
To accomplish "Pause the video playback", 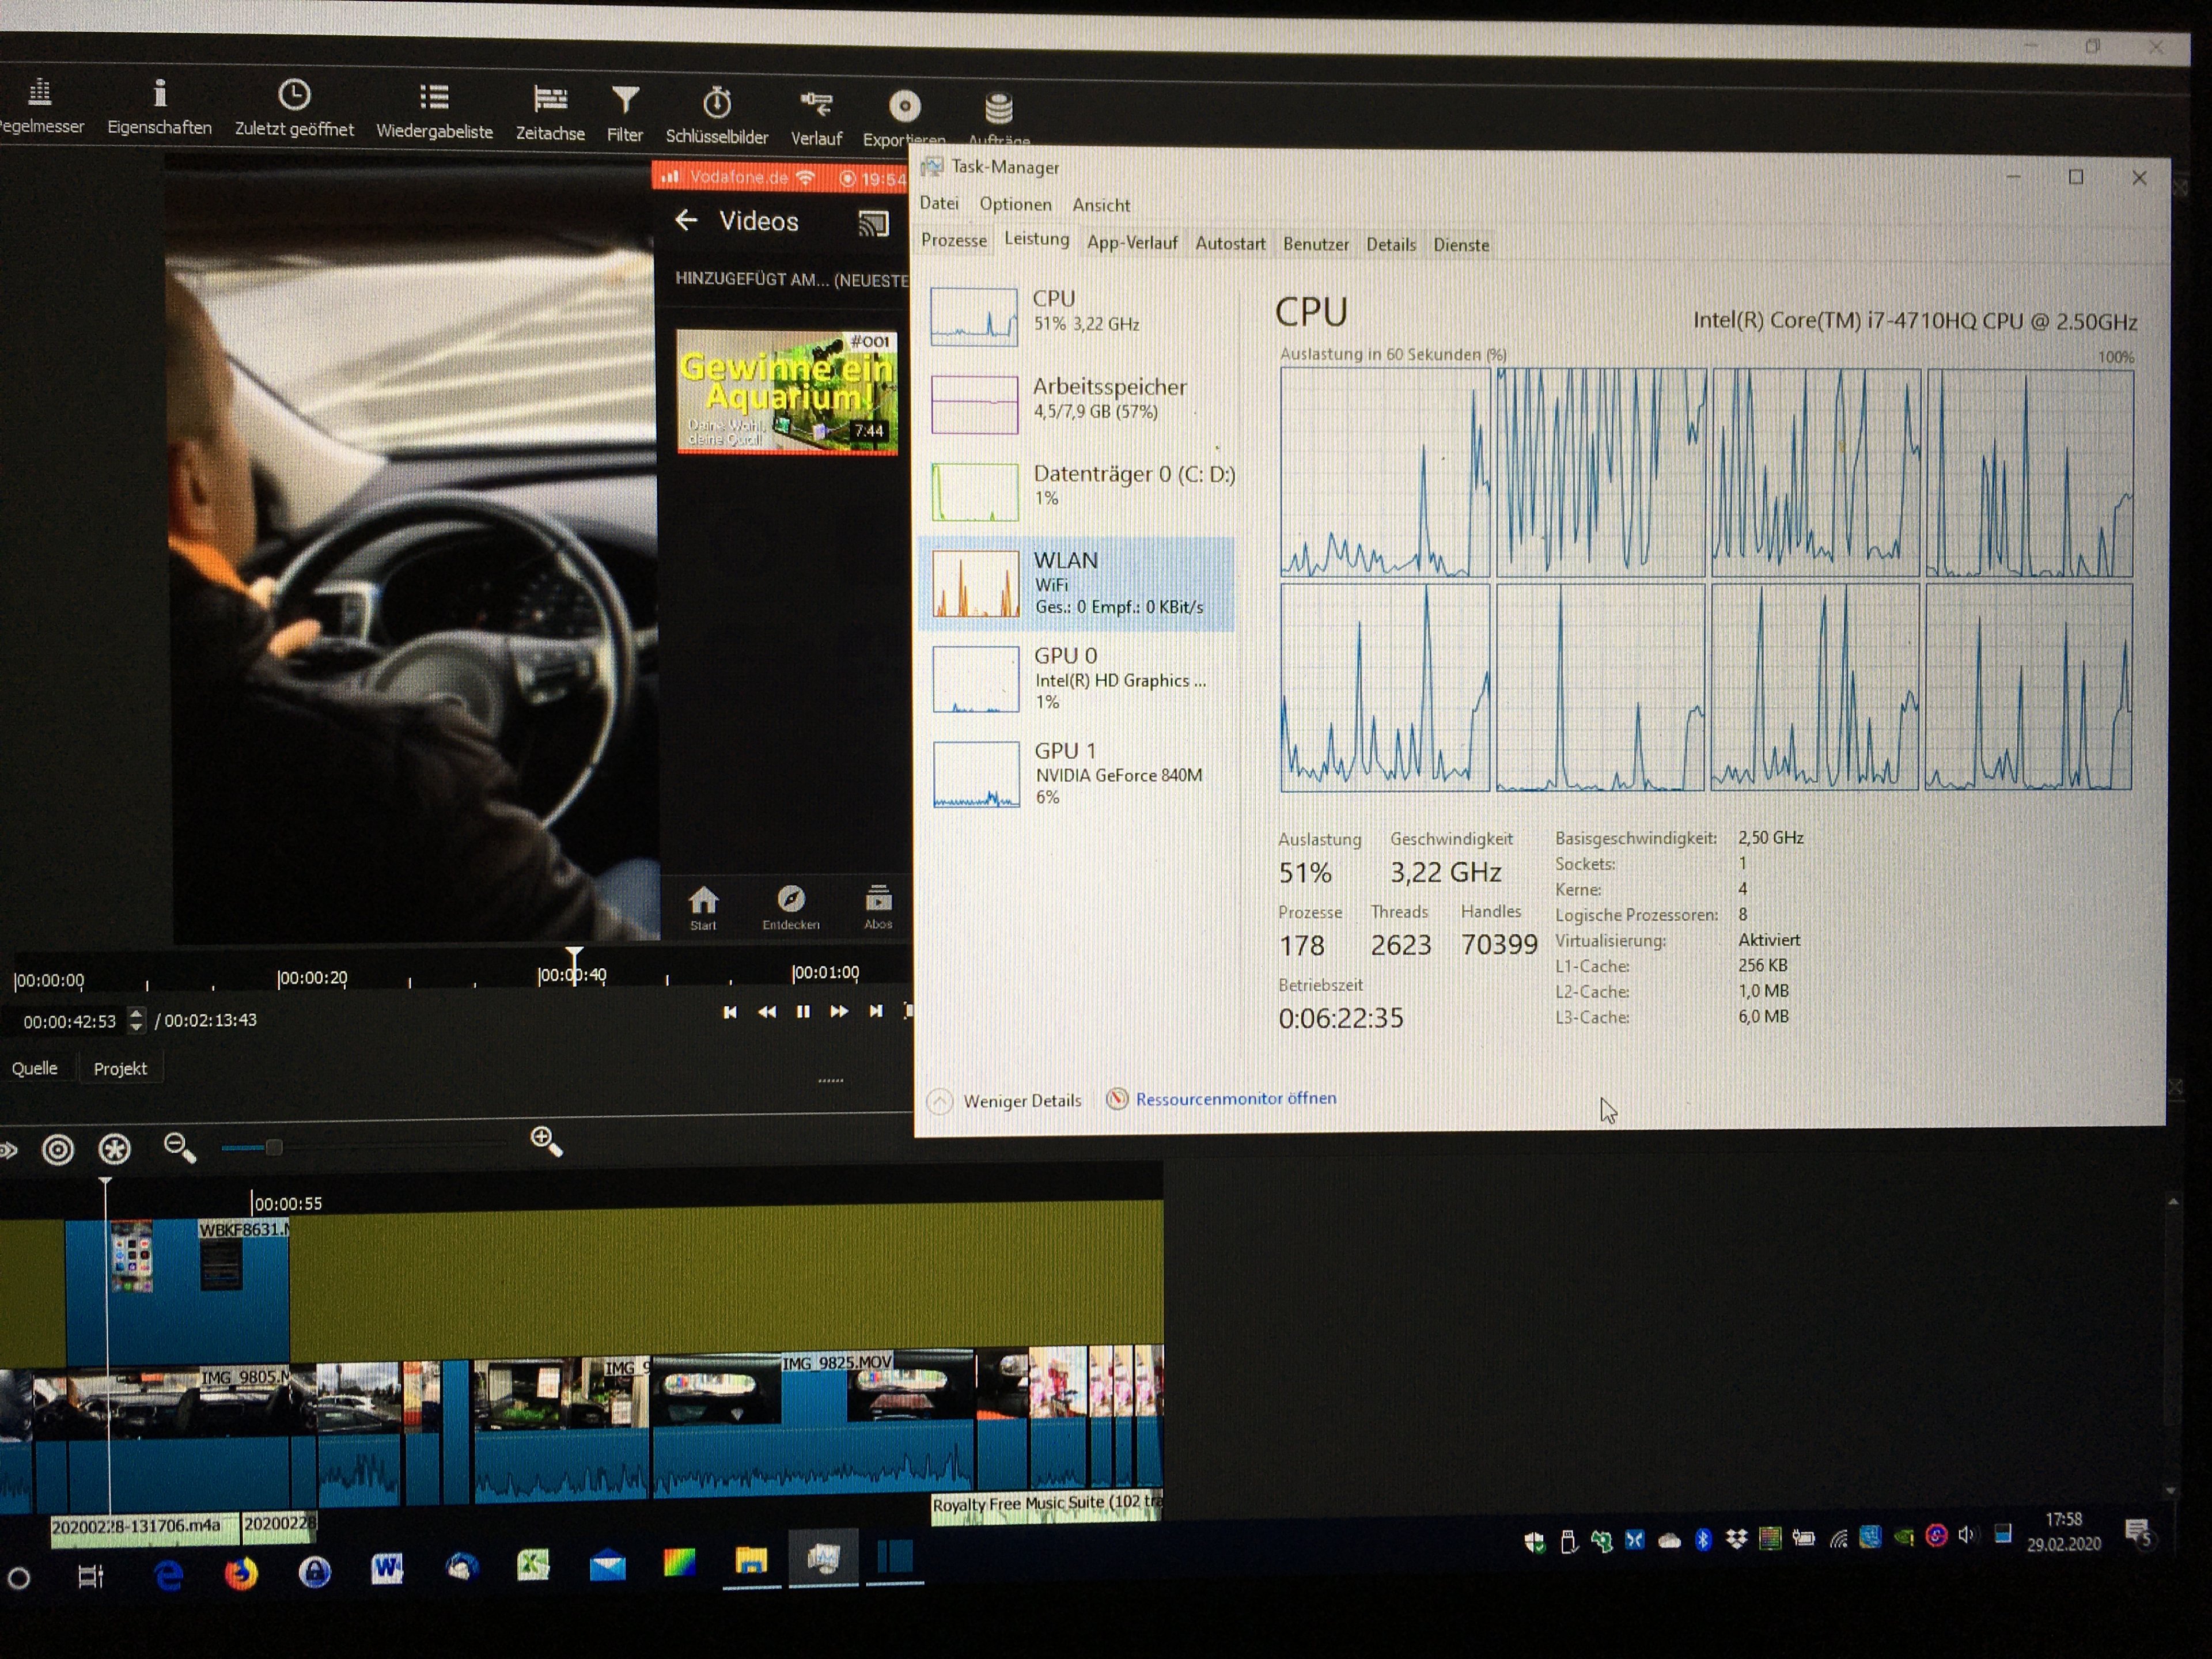I will click(x=802, y=1012).
